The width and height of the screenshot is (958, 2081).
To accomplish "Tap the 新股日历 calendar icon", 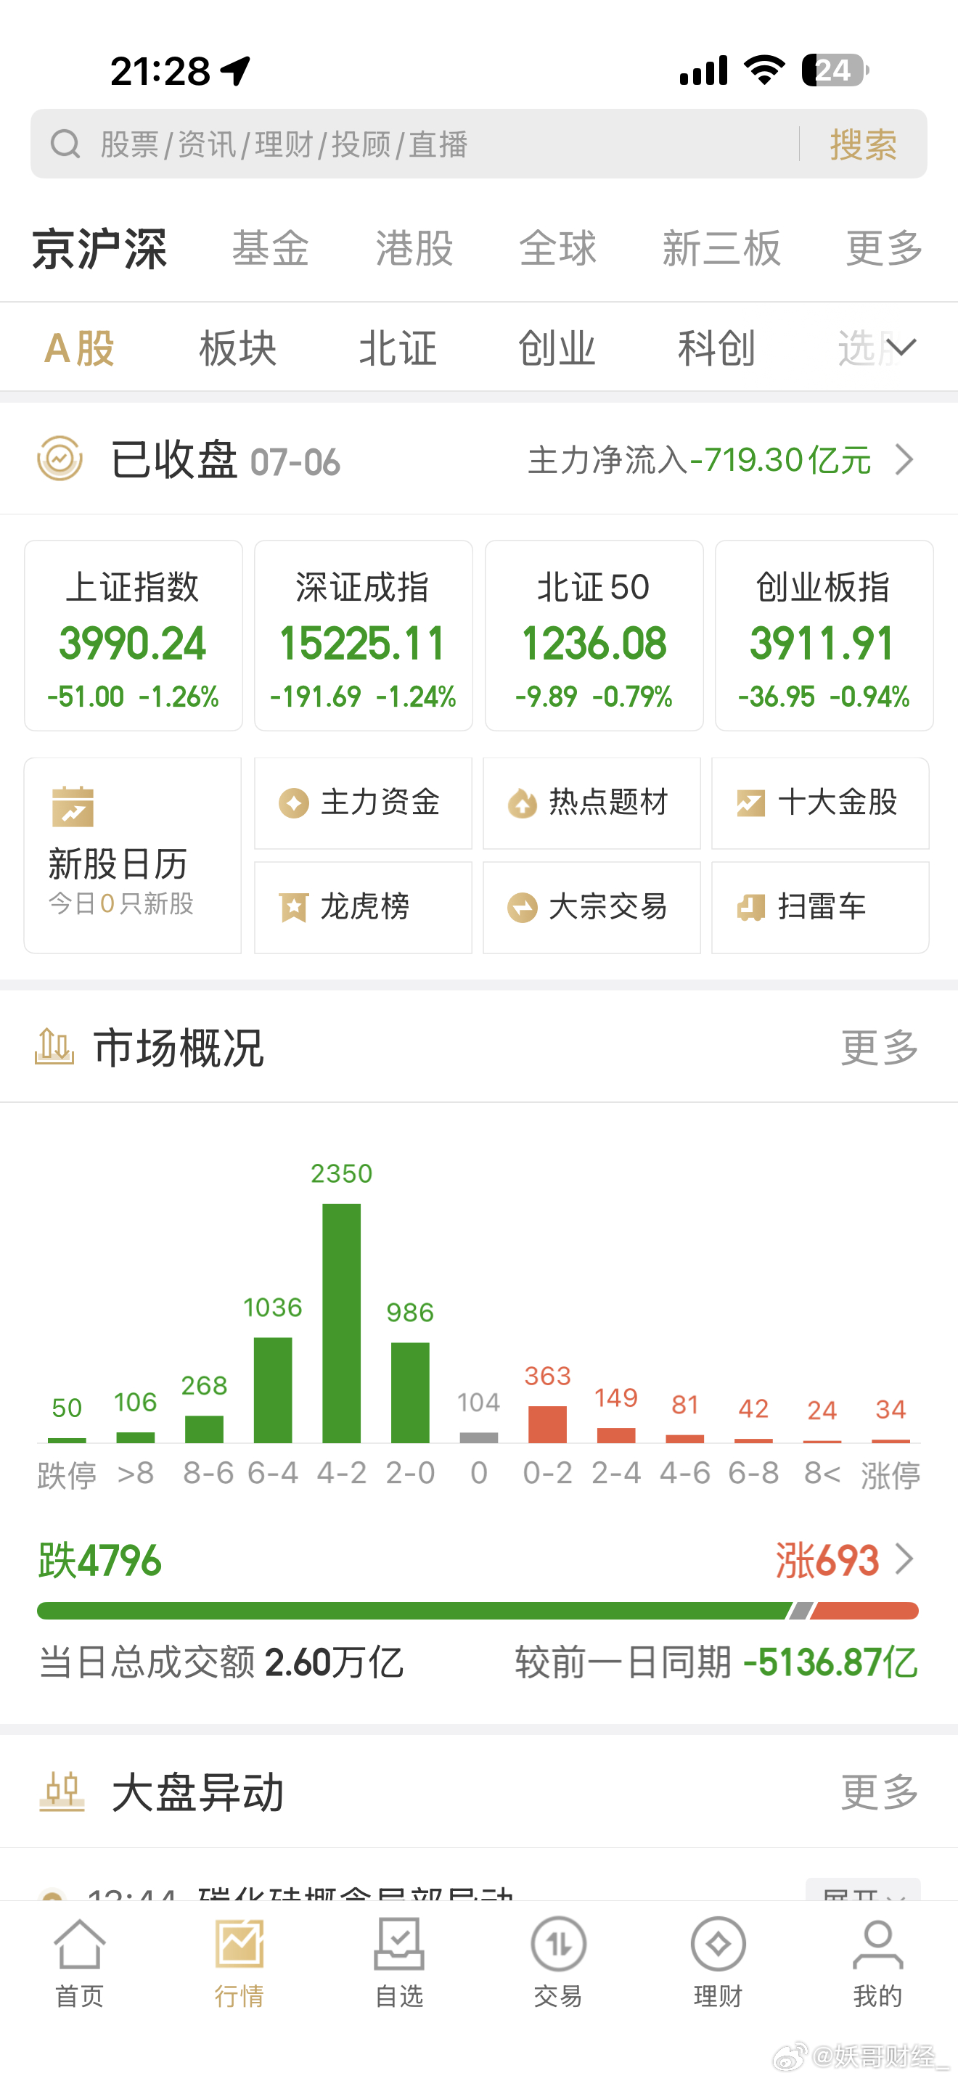I will tap(73, 806).
